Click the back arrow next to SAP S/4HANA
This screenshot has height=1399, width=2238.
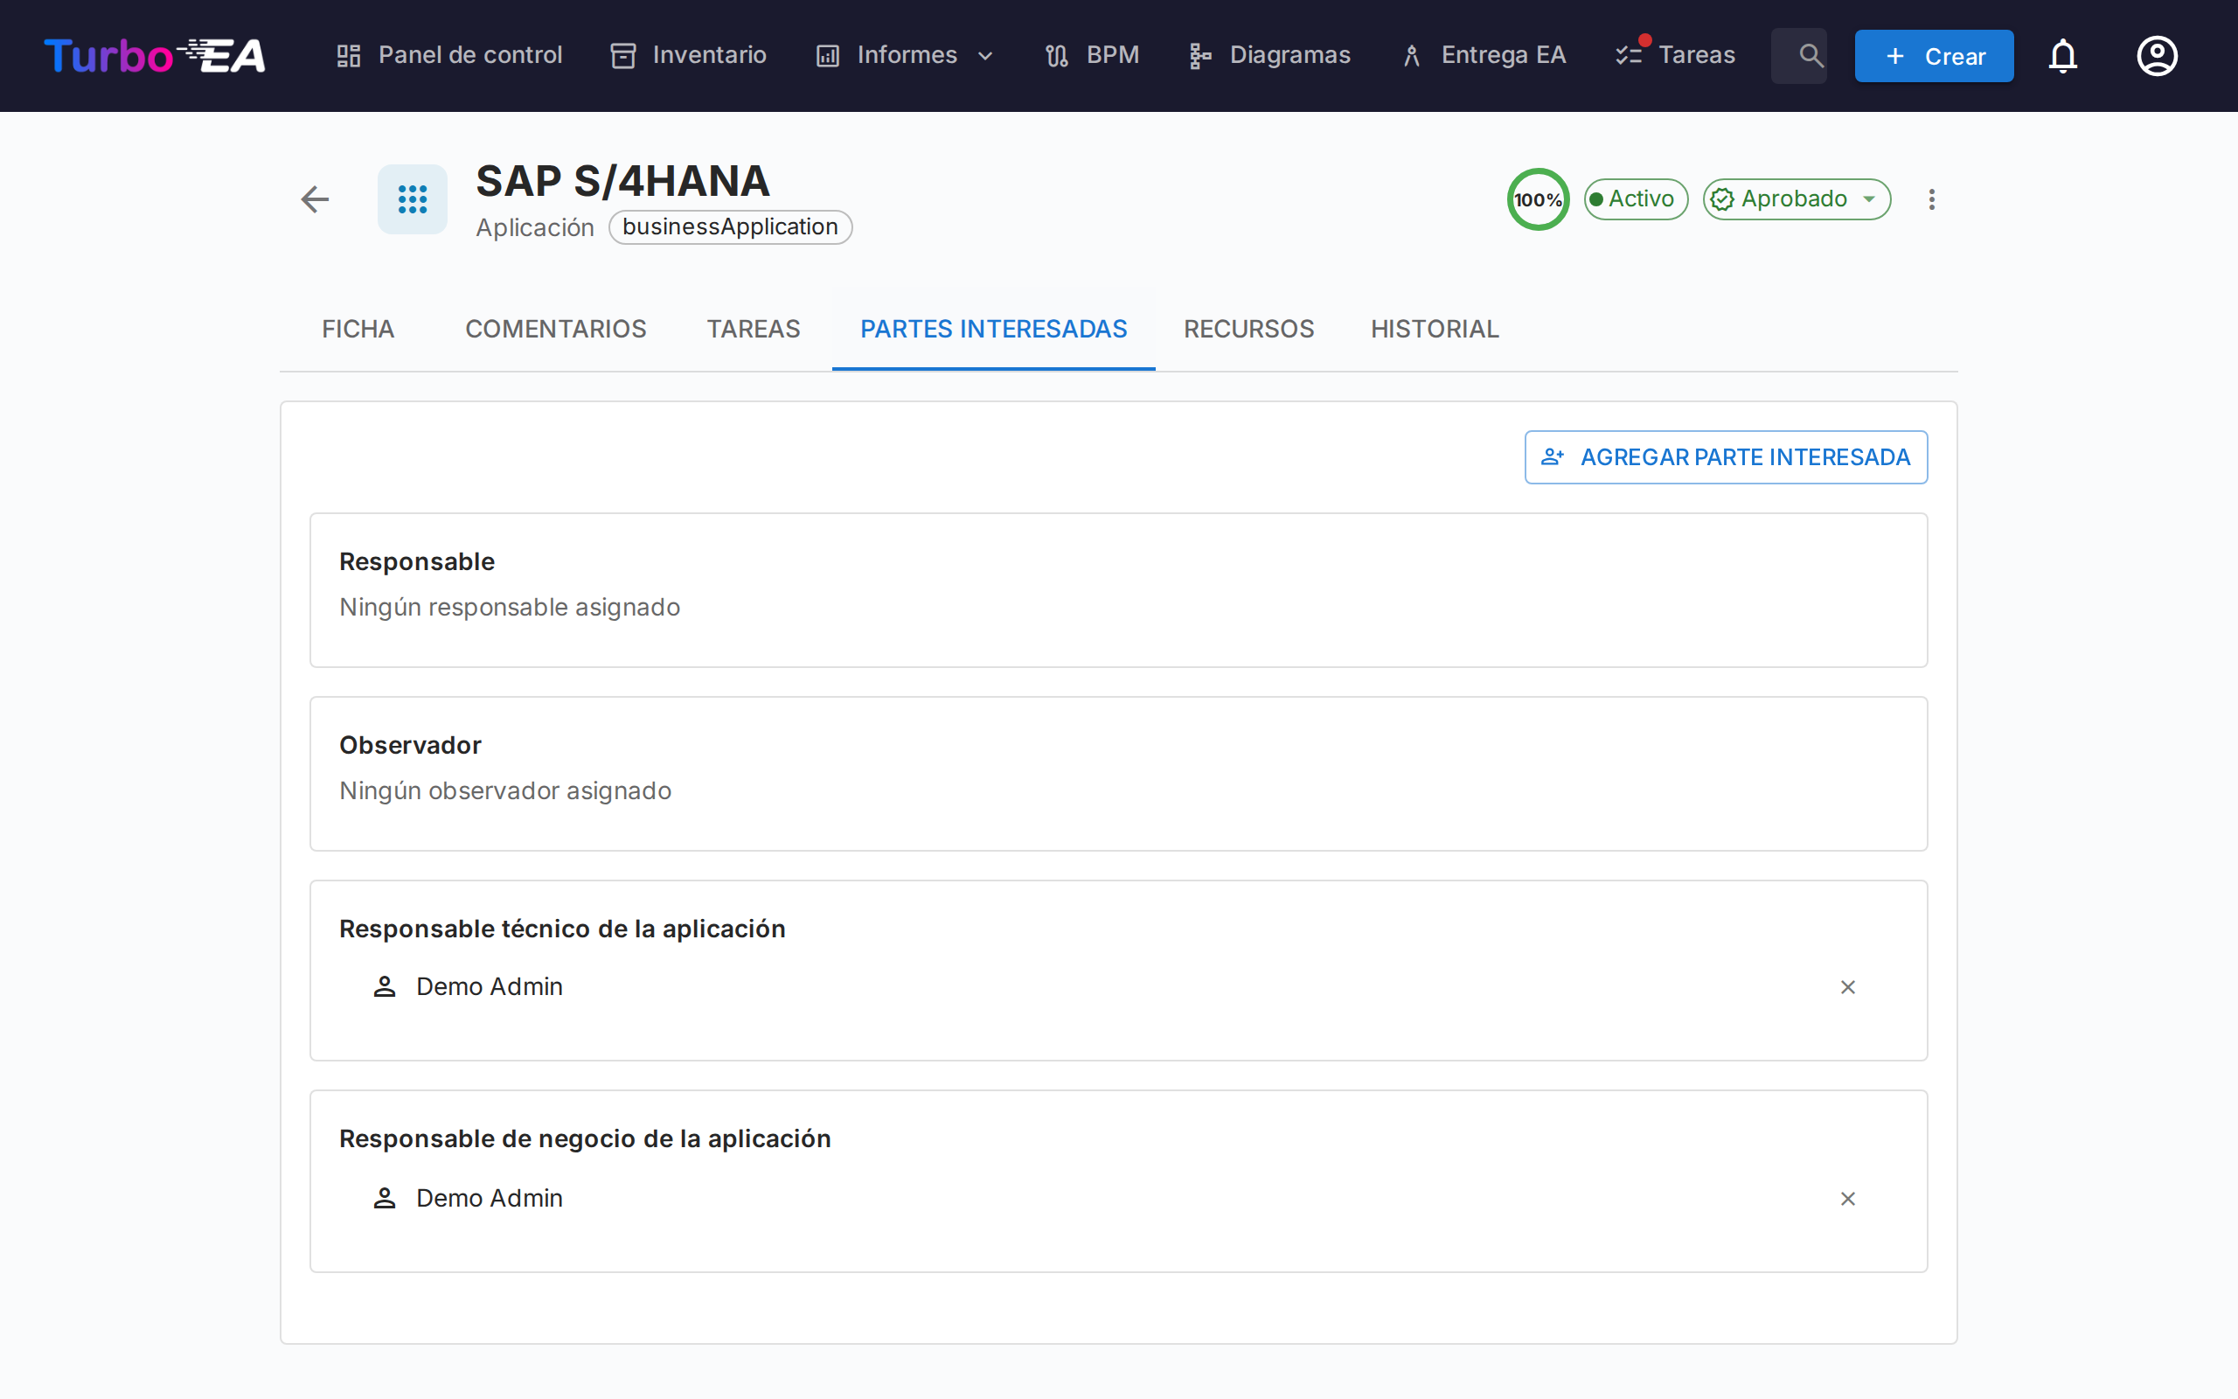[315, 199]
